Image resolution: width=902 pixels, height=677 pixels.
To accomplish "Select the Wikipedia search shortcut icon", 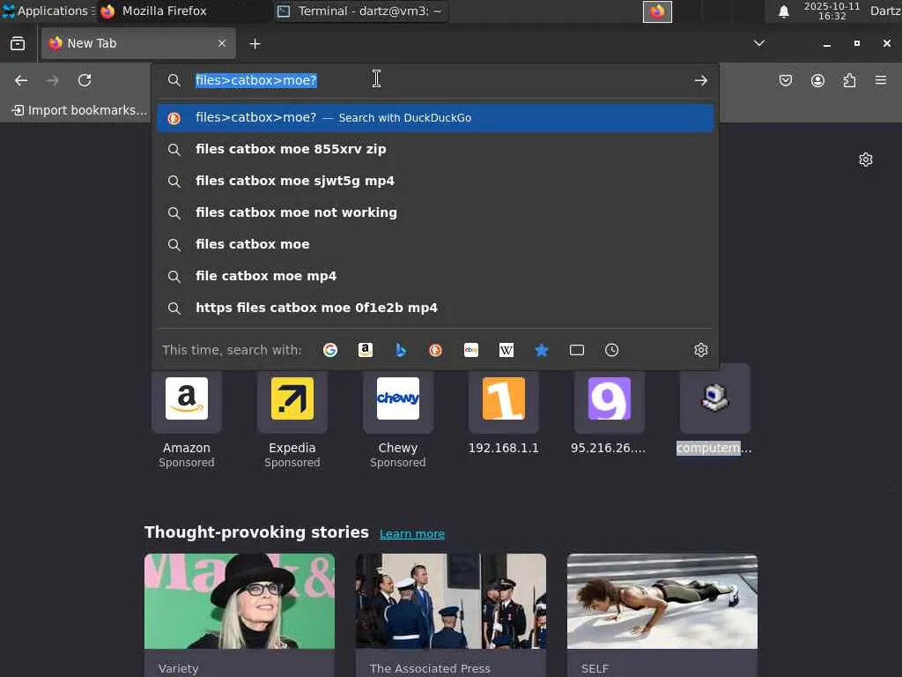I will pos(506,350).
